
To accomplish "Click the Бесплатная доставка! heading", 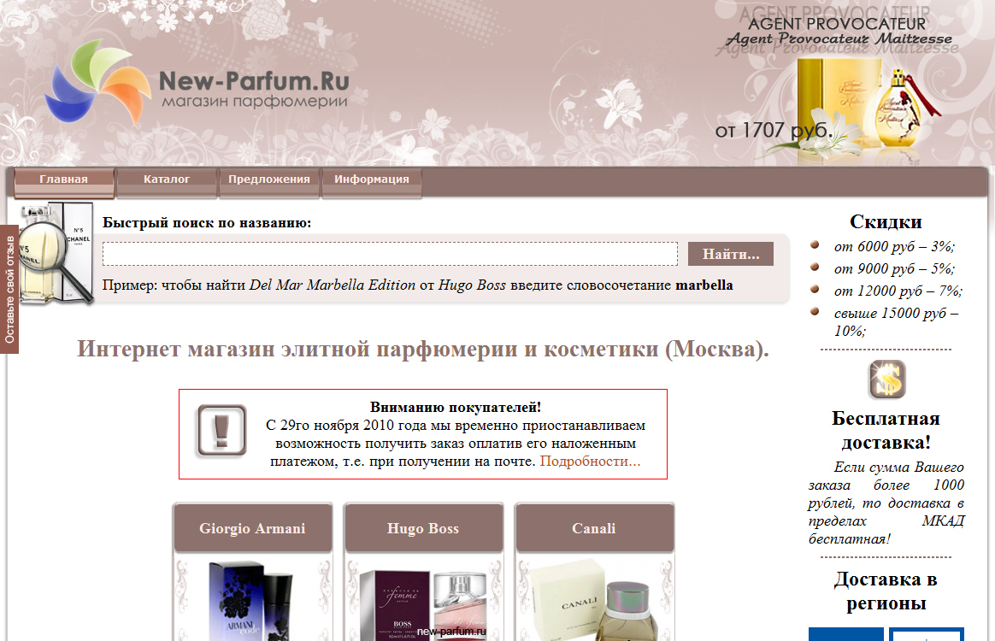I will pyautogui.click(x=886, y=430).
